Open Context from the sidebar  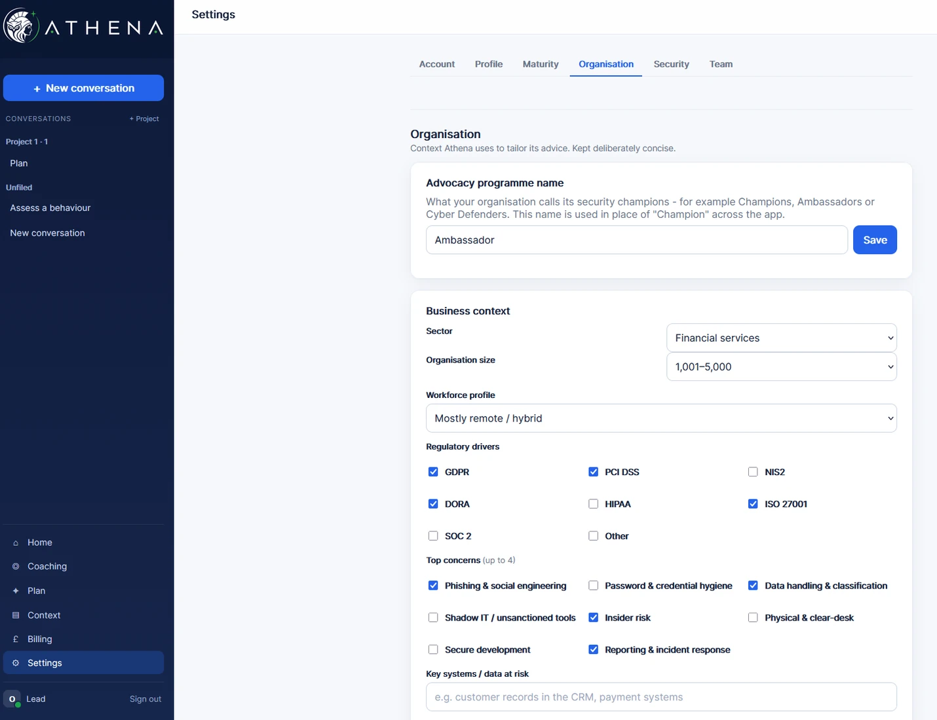[x=83, y=615]
